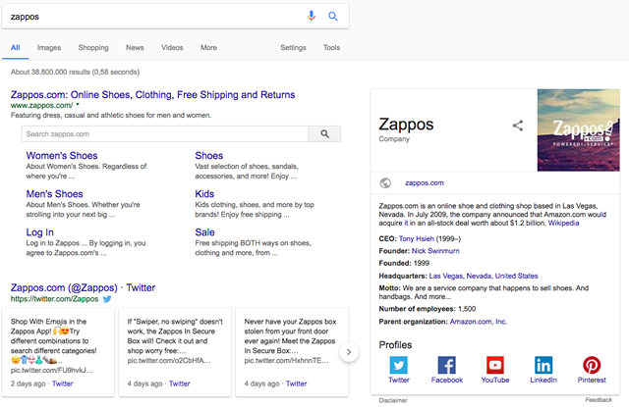Click Las Vegas, Nevada, United States link

(484, 276)
